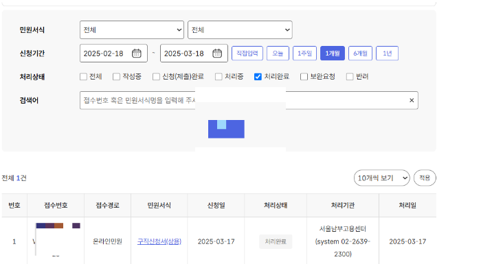This screenshot has width=481, height=264.
Task: Select the 1주일 period button
Action: [304, 53]
